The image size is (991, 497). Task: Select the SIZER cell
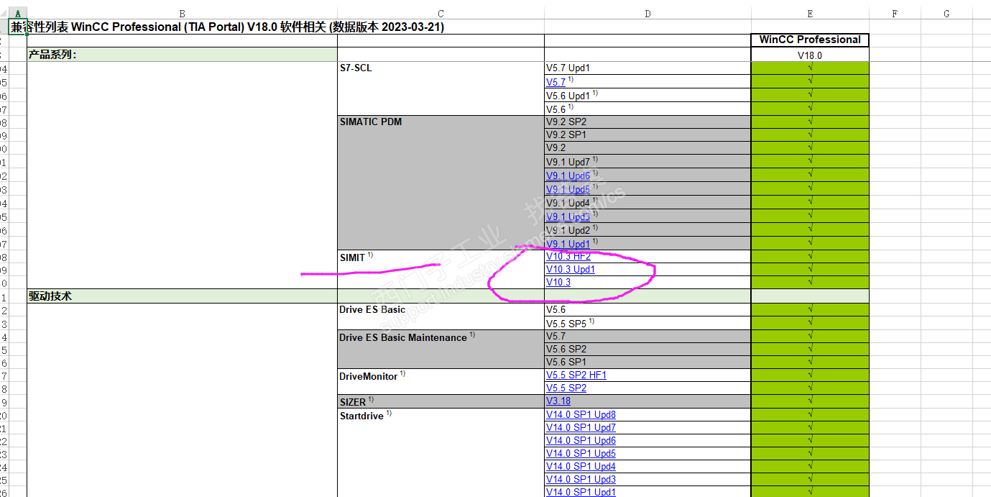[x=441, y=401]
